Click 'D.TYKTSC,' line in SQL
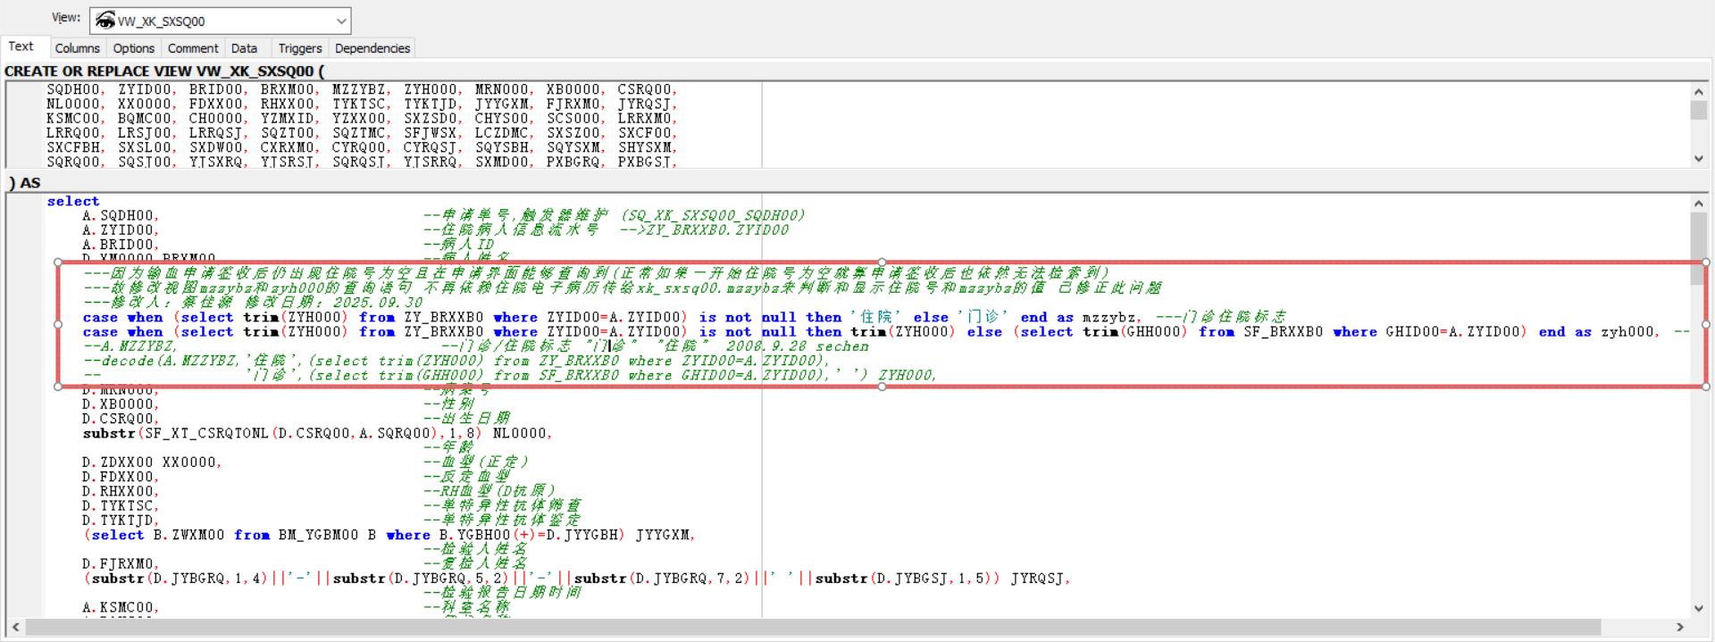The height and width of the screenshot is (642, 1715). [121, 505]
